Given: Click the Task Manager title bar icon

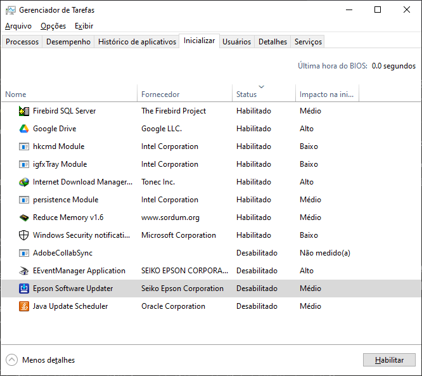Looking at the screenshot, I should (x=11, y=10).
